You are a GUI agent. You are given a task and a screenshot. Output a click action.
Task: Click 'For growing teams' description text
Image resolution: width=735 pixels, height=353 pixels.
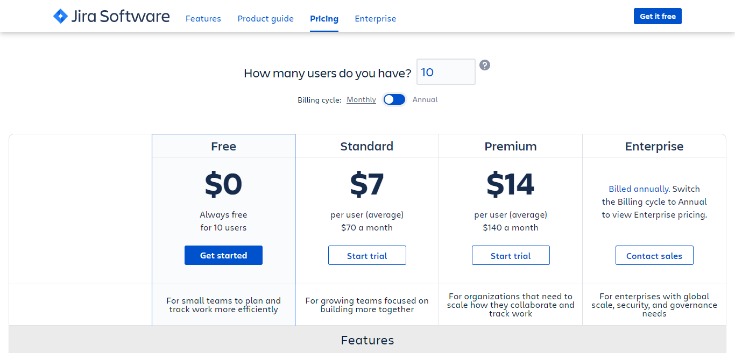(367, 305)
